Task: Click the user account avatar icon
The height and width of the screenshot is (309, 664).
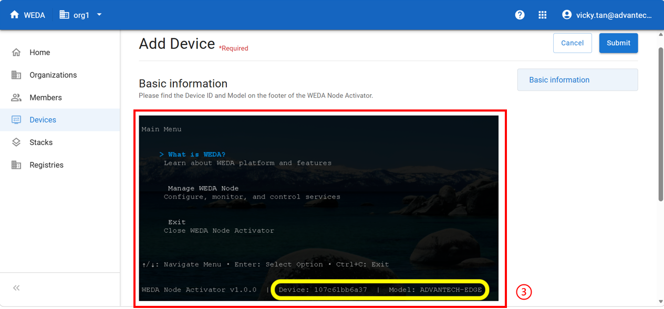Action: click(x=567, y=15)
